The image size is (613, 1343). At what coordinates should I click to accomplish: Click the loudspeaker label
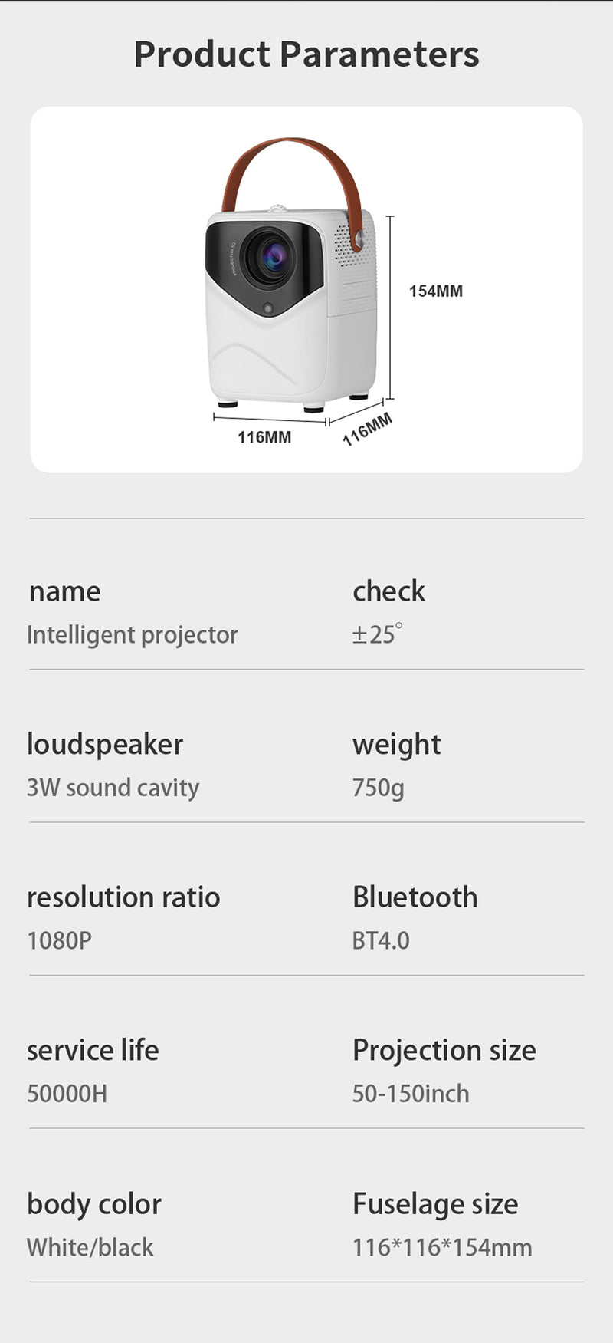(105, 744)
